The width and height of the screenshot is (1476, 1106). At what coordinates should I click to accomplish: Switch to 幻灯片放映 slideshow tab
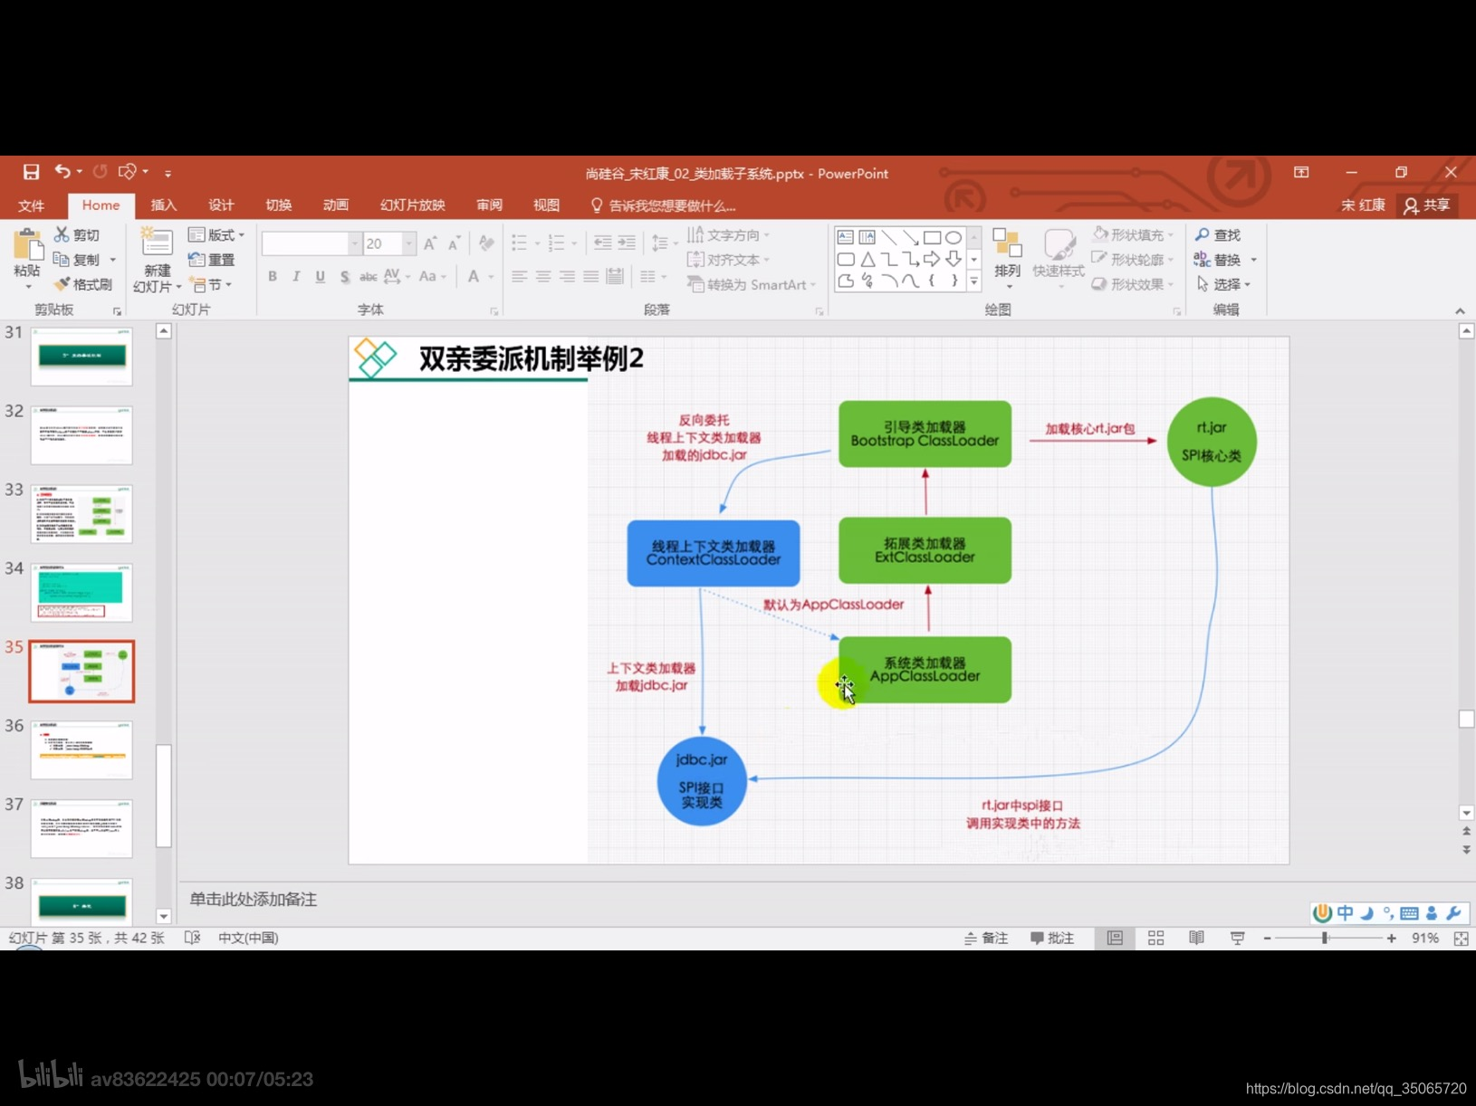tap(412, 205)
